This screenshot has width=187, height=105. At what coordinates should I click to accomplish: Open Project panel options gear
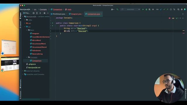coord(44,13)
